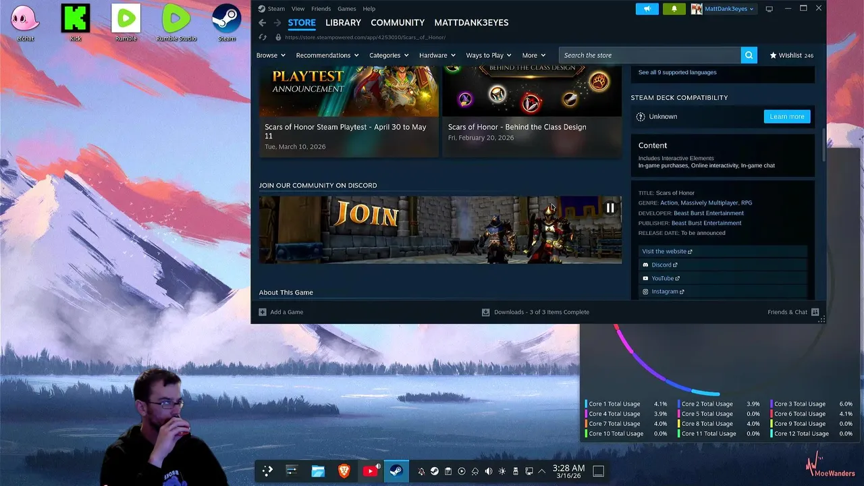Image resolution: width=864 pixels, height=486 pixels.
Task: Expand the Recommendations dropdown
Action: (327, 55)
